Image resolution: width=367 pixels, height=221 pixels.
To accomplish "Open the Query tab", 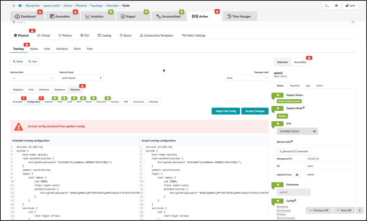I will pos(126,35).
